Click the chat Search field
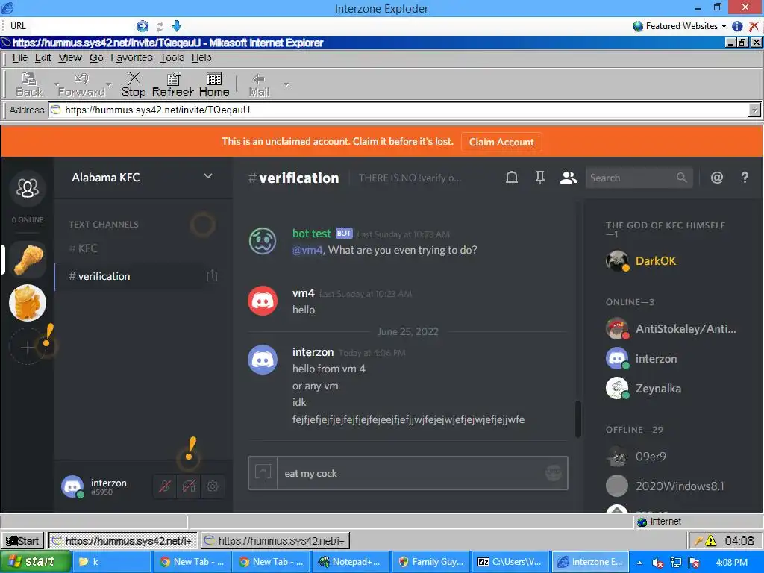This screenshot has width=764, height=573. [639, 178]
